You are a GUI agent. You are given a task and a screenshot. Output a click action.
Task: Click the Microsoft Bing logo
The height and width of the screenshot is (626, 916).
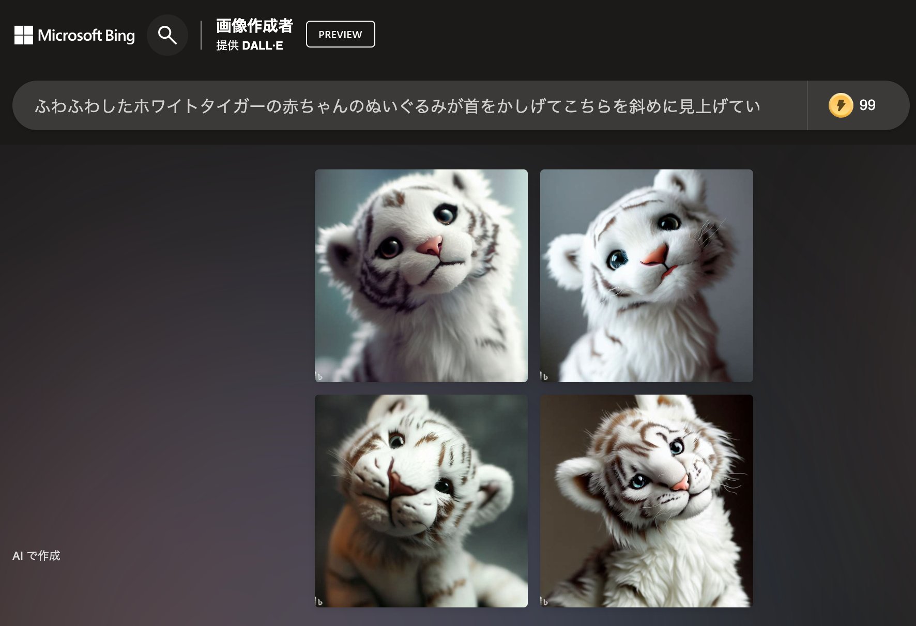(74, 35)
